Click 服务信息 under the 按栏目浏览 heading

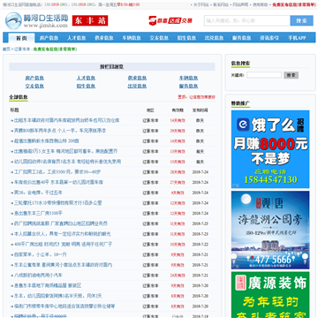coord(188,86)
